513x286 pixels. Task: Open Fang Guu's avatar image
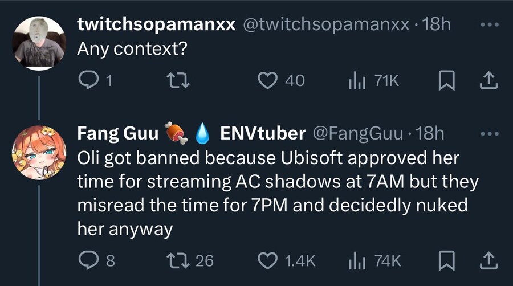pyautogui.click(x=39, y=153)
